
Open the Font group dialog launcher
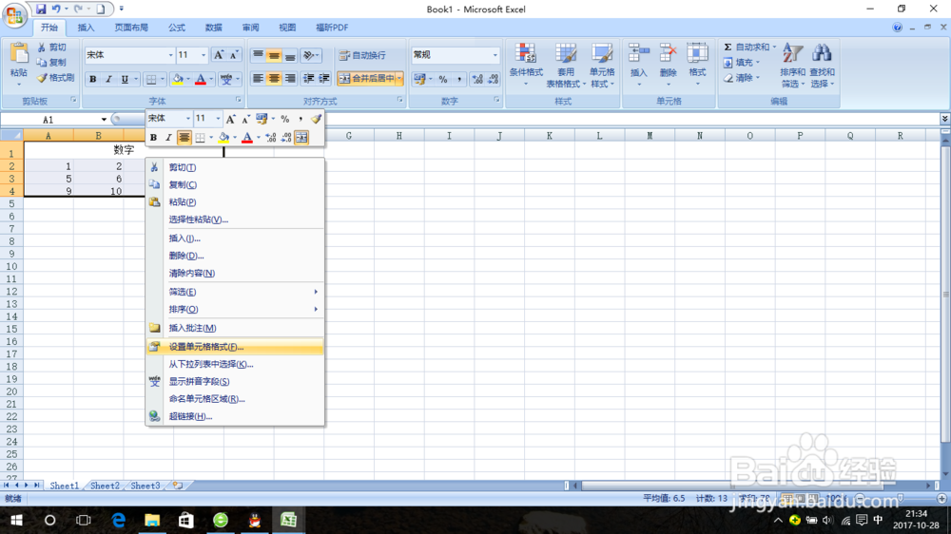pos(239,100)
